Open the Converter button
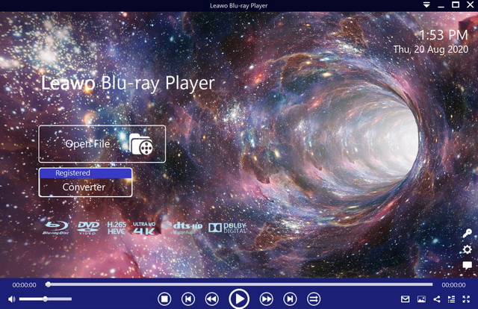Viewport: 478px width, 309px height. point(85,187)
